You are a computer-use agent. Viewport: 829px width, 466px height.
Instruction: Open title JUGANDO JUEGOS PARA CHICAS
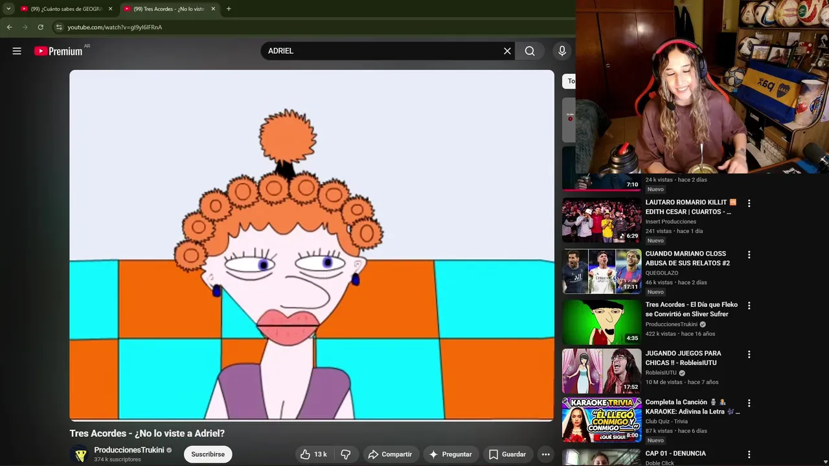[x=683, y=358]
